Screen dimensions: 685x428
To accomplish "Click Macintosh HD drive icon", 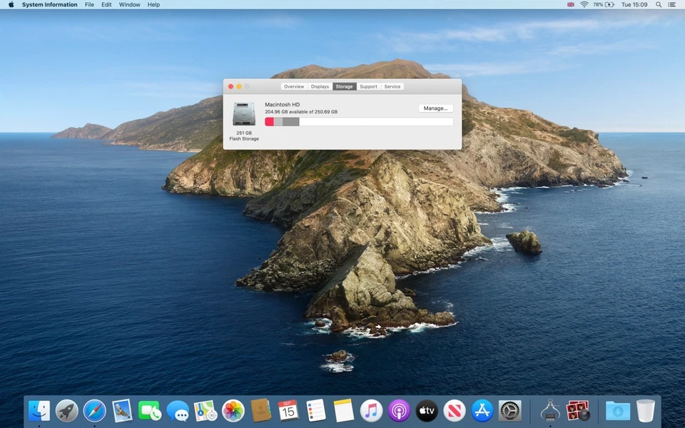I will [244, 114].
